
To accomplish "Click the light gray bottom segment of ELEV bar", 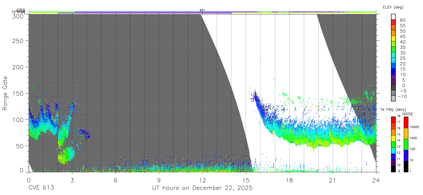I will coord(394,98).
